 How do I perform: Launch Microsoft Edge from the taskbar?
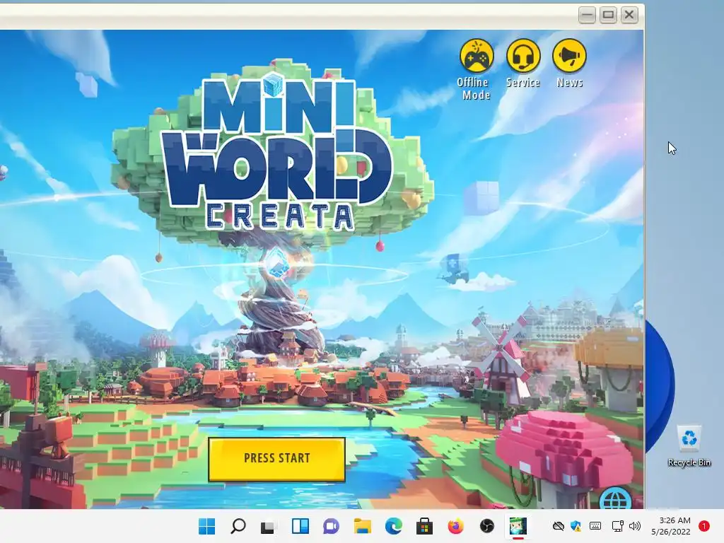point(393,526)
